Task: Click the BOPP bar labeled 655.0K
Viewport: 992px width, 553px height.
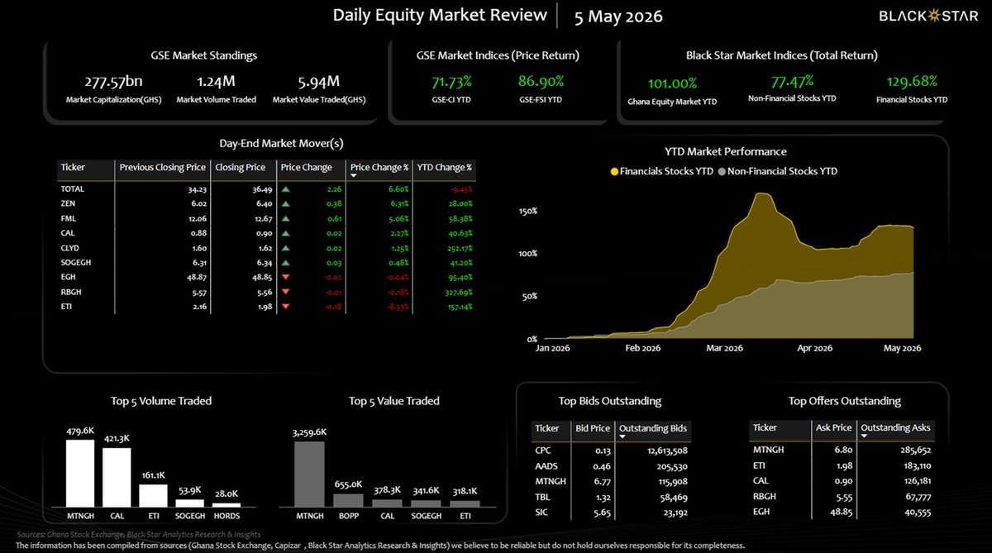Action: click(348, 500)
